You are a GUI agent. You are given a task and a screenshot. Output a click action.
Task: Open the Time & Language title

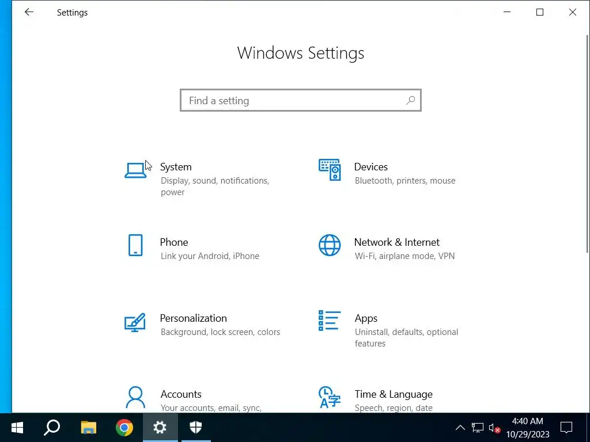click(394, 394)
